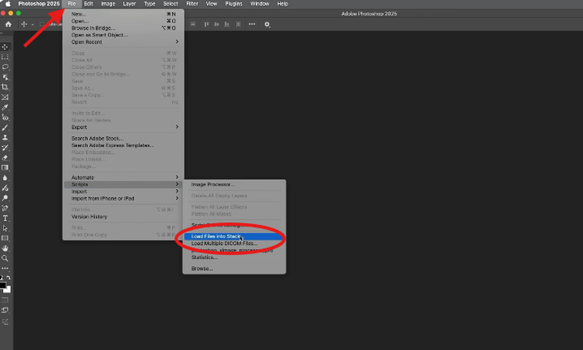This screenshot has width=583, height=350.
Task: Expand the Automate submenu
Action: coord(124,177)
